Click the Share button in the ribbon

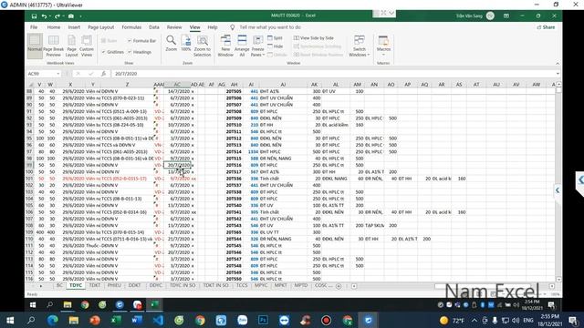(x=546, y=27)
